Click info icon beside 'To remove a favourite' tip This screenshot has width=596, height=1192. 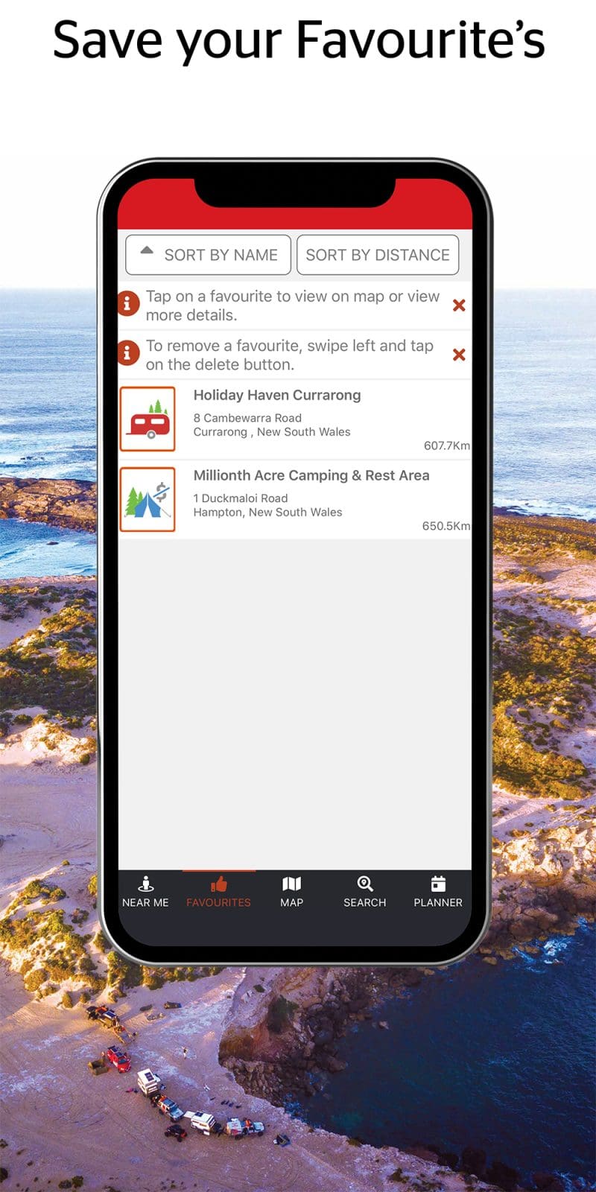click(x=127, y=352)
